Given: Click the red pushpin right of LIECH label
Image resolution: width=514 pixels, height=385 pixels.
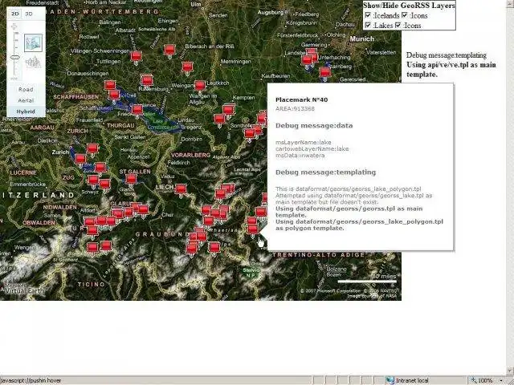Looking at the screenshot, I should (x=181, y=189).
